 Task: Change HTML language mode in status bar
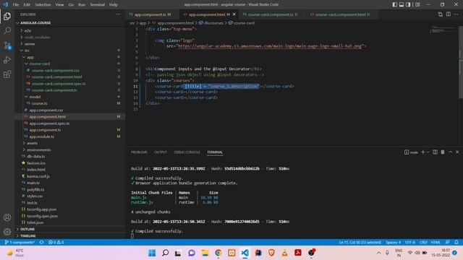click(436, 243)
